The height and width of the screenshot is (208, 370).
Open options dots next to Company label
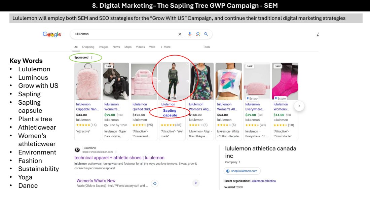click(239, 162)
